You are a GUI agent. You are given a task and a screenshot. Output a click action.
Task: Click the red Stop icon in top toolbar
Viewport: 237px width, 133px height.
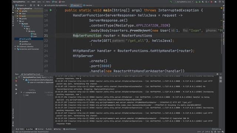coord(211,2)
